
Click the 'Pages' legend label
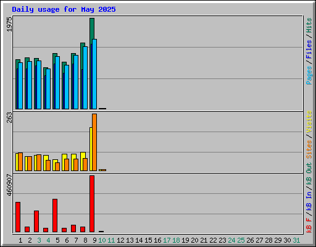pos(309,75)
